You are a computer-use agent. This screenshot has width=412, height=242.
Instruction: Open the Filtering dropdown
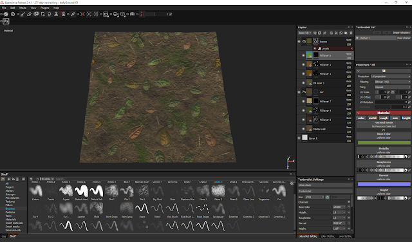[x=393, y=82]
